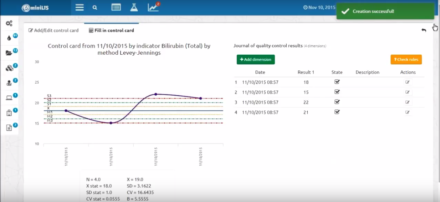This screenshot has height=202, width=440.
Task: Open the blood drop sidebar icon
Action: pos(9,38)
